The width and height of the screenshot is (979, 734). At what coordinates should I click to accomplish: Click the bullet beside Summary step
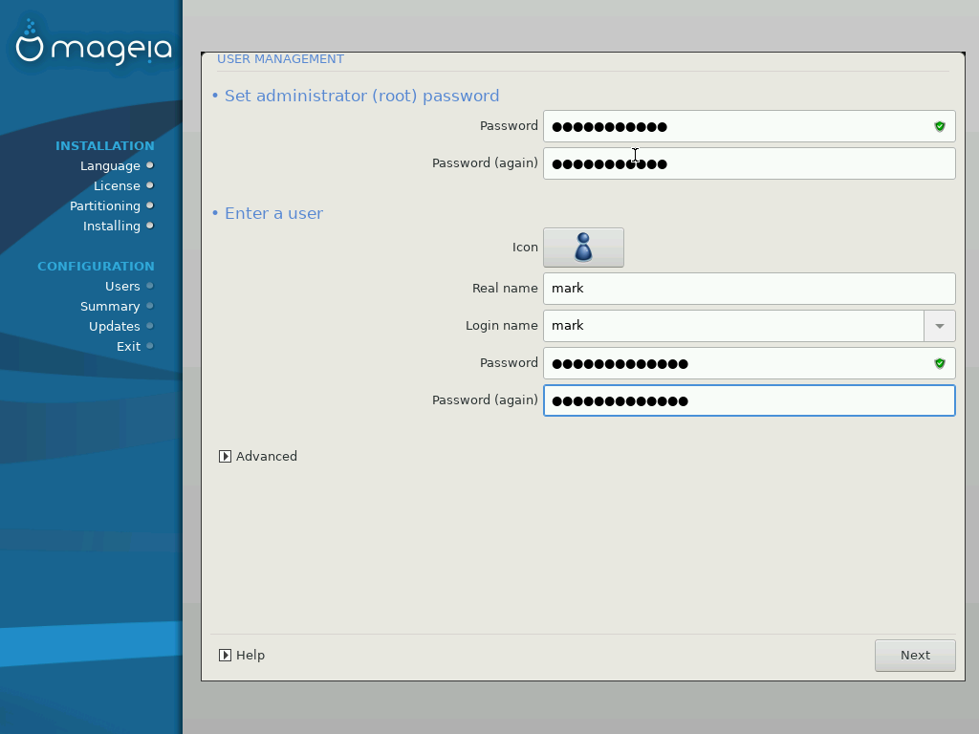(150, 306)
